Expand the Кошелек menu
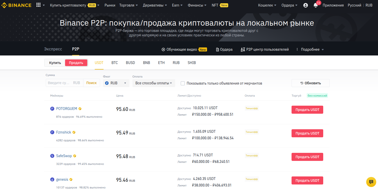378x191 pixels. pos(267,5)
